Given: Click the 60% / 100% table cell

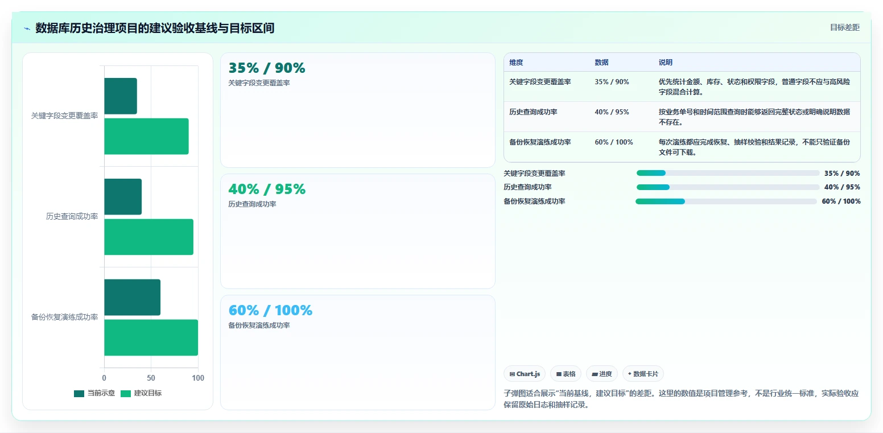Looking at the screenshot, I should (614, 142).
